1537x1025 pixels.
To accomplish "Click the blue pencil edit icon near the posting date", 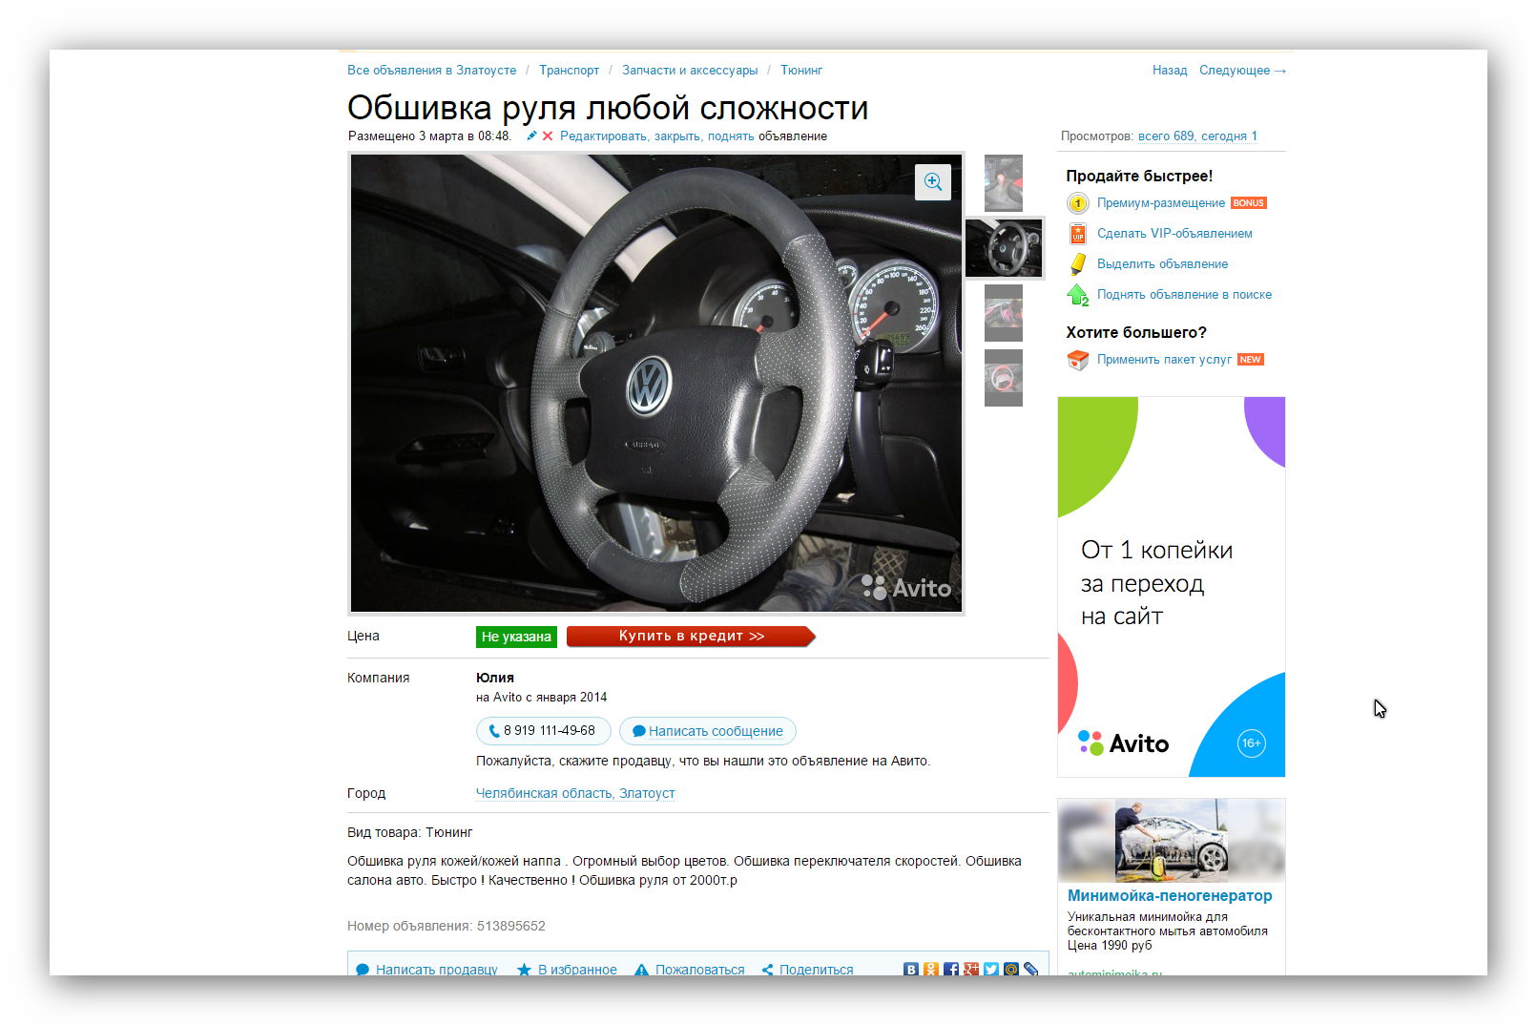I will point(531,136).
